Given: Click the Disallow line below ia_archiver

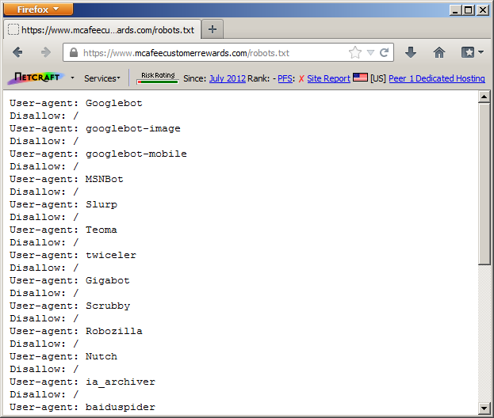Looking at the screenshot, I should [44, 394].
